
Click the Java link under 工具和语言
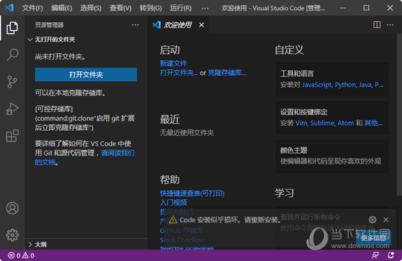click(365, 85)
